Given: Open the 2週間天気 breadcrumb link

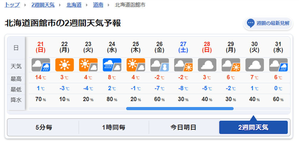Looking at the screenshot, I should 43,5.
